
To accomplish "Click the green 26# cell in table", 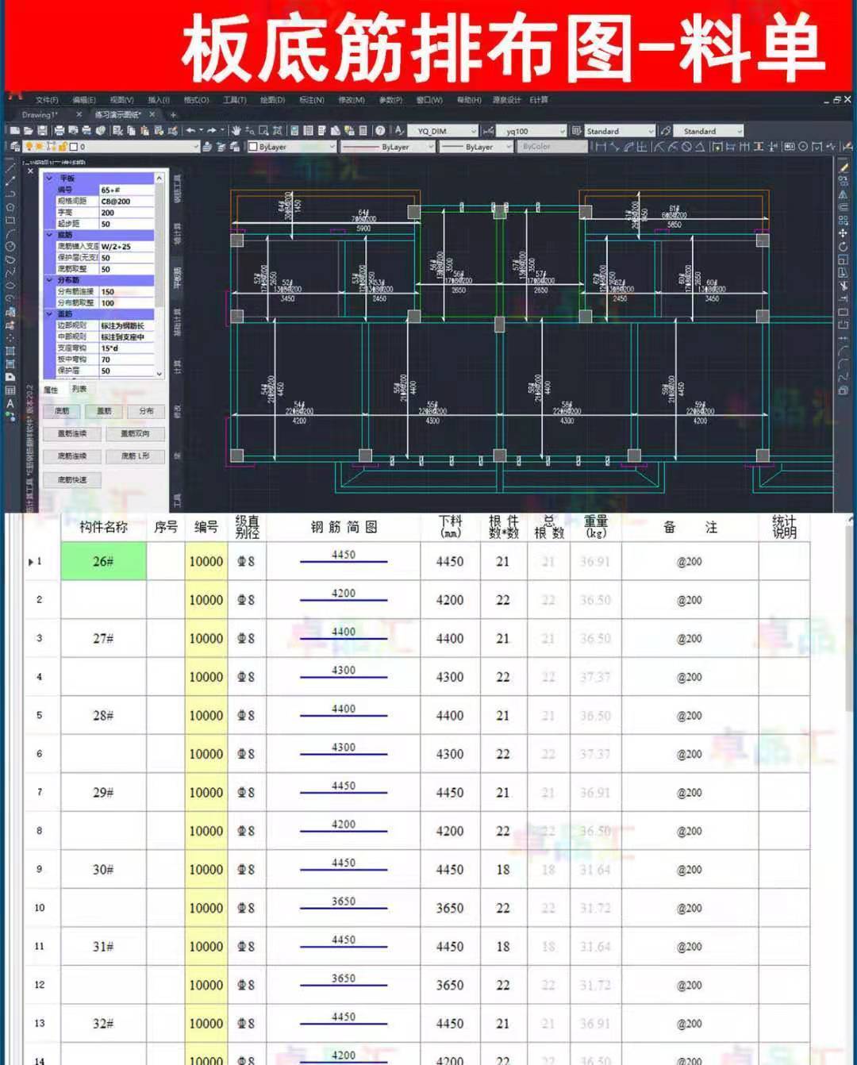I will tap(103, 561).
